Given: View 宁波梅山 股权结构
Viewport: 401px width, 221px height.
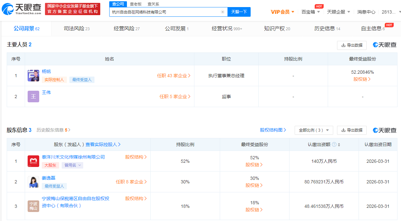Looking at the screenshot, I should (136, 198).
